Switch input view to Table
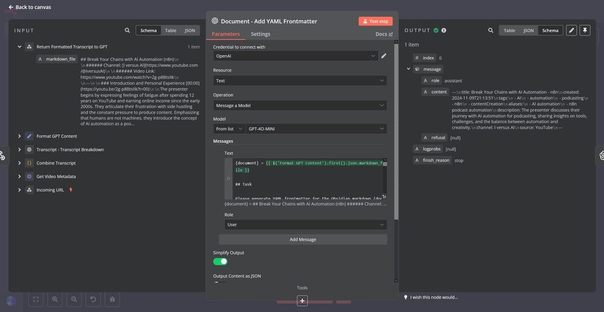604x312 pixels. click(x=171, y=31)
